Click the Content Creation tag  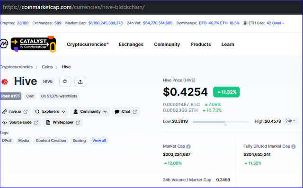click(x=51, y=141)
